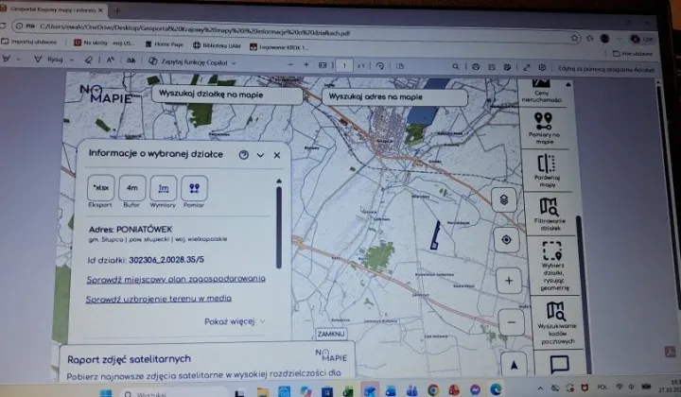Click the Na Mapie logo
Screen dimensions: 681x397
[106, 95]
